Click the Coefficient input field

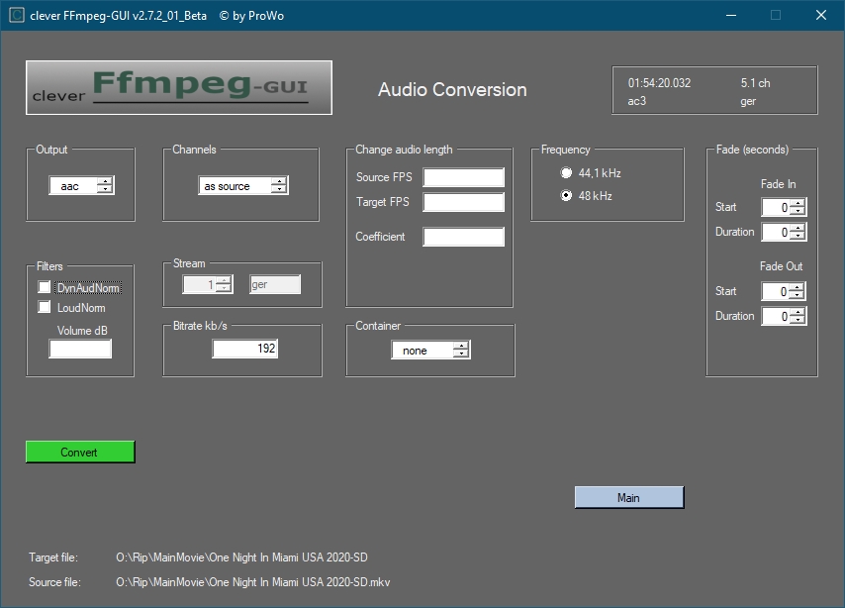pos(463,237)
